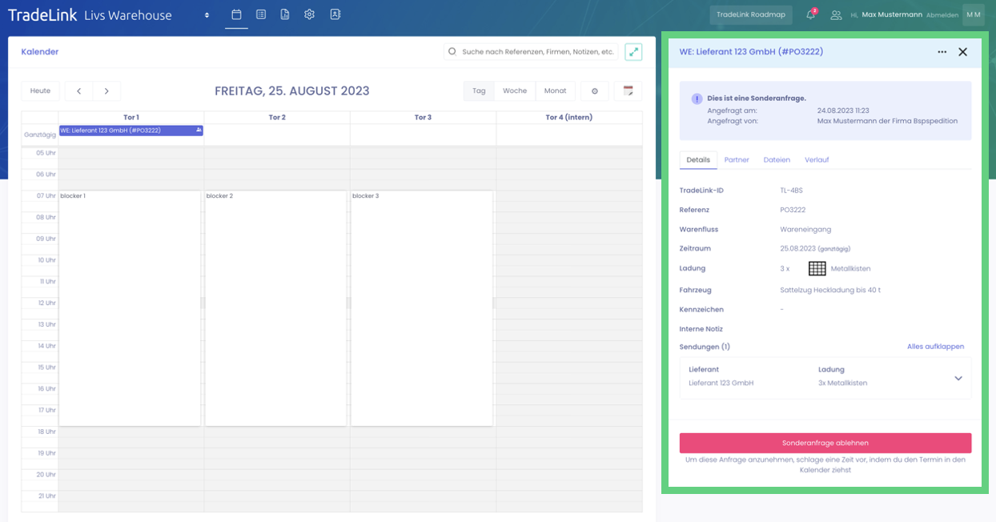
Task: Click the Sonderanfrage ablehnen button
Action: (x=825, y=443)
